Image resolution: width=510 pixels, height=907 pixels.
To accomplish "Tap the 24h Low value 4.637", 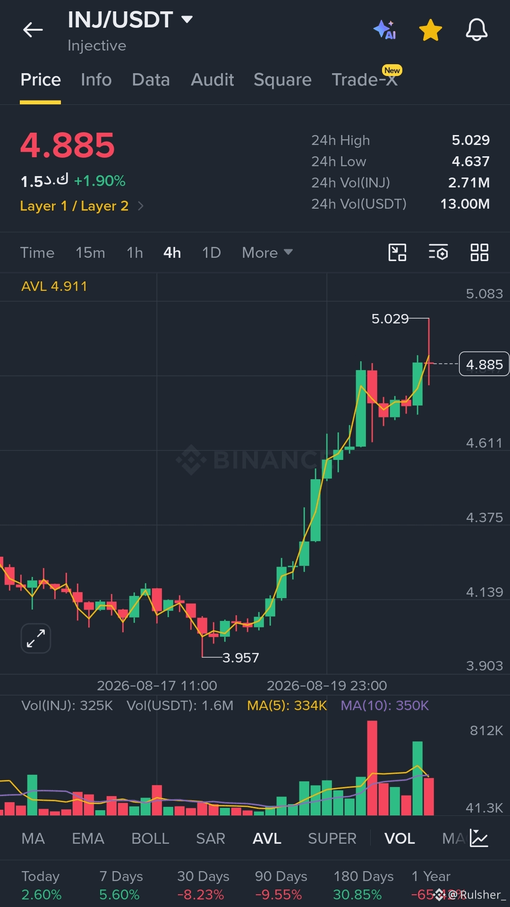I will click(x=470, y=161).
